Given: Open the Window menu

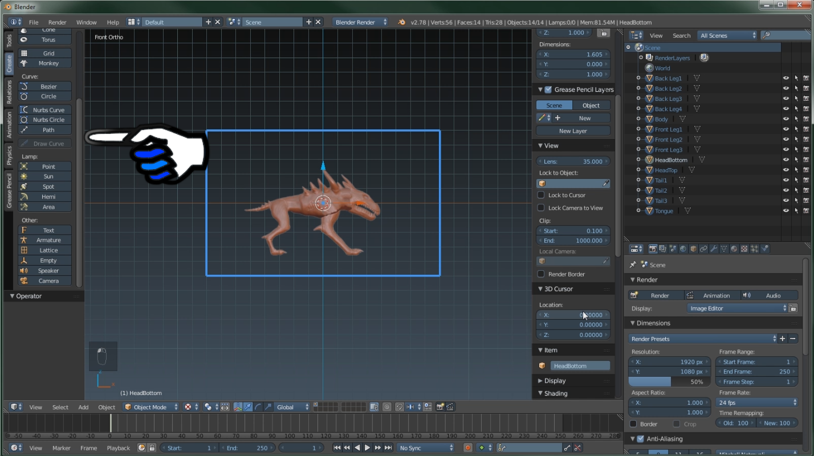Looking at the screenshot, I should (87, 22).
